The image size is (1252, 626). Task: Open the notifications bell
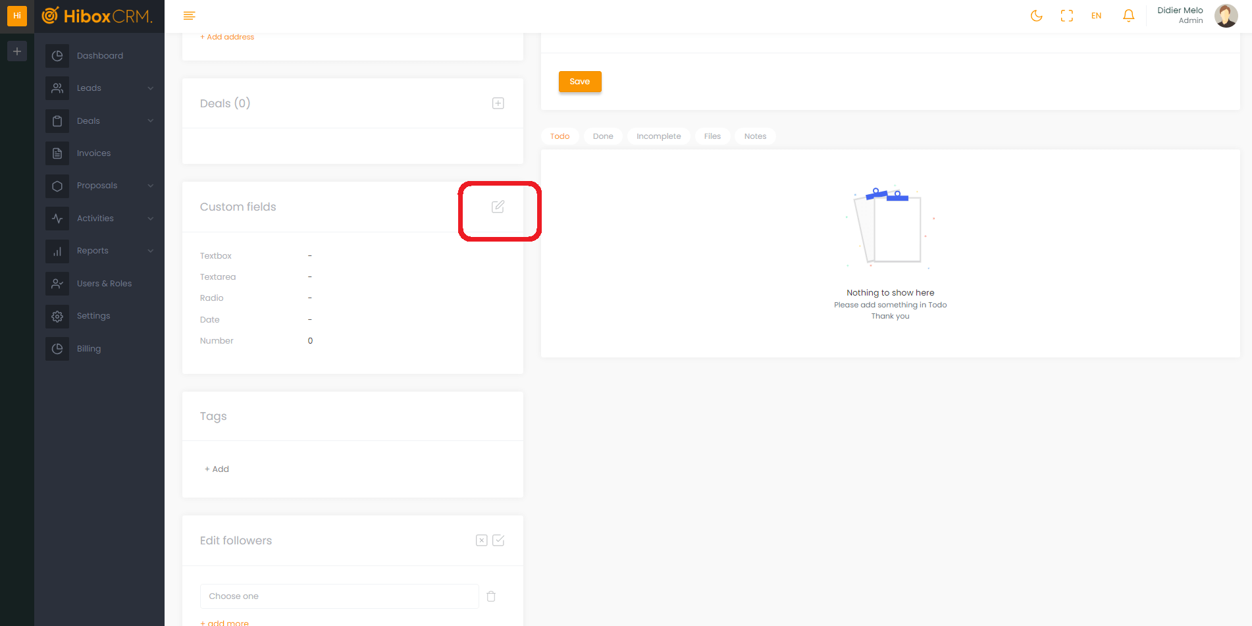pos(1128,16)
